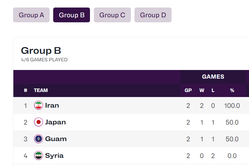Click the Japan flag icon
The width and height of the screenshot is (249, 167).
click(x=38, y=122)
